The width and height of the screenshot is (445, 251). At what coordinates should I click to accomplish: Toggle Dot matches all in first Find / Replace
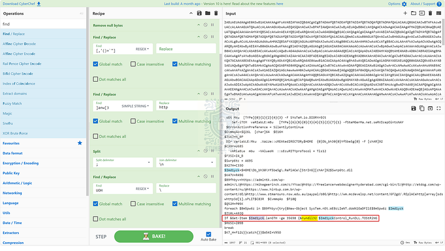click(x=96, y=79)
